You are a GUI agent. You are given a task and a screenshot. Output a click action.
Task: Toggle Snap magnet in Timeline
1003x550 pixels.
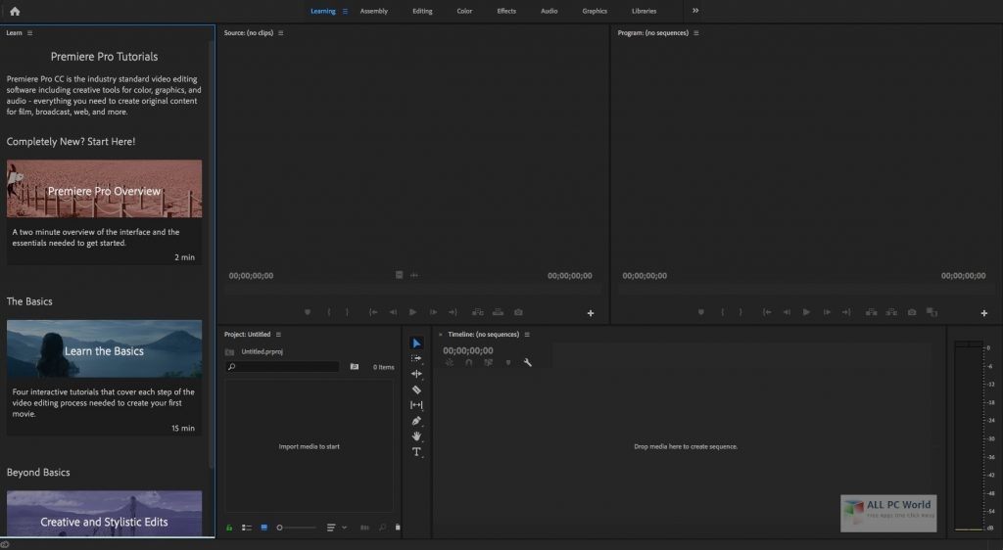tap(469, 362)
